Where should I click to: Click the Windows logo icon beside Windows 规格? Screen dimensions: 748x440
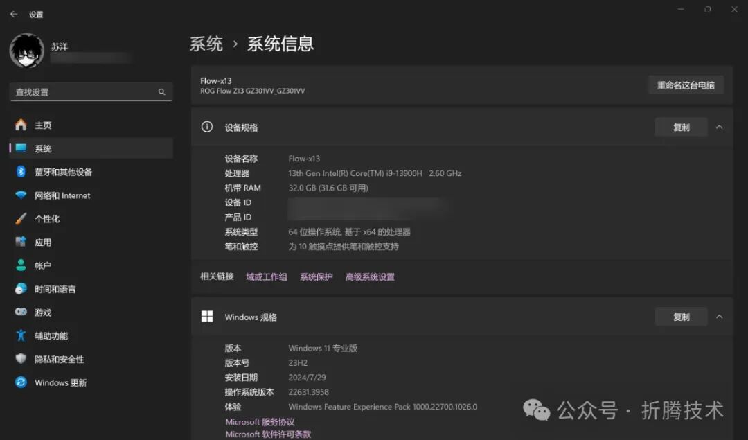[207, 317]
